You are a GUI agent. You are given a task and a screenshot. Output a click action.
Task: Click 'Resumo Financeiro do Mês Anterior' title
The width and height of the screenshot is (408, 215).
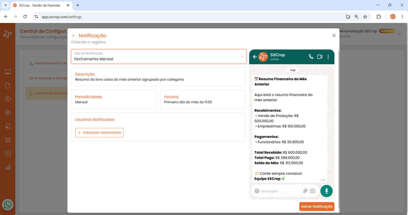pos(280,82)
